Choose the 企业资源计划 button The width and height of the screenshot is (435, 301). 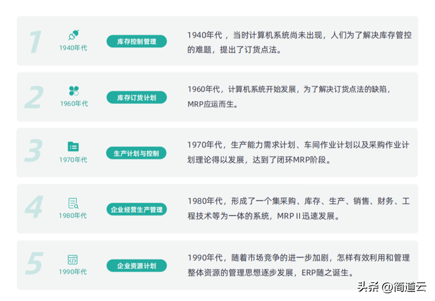click(x=137, y=266)
